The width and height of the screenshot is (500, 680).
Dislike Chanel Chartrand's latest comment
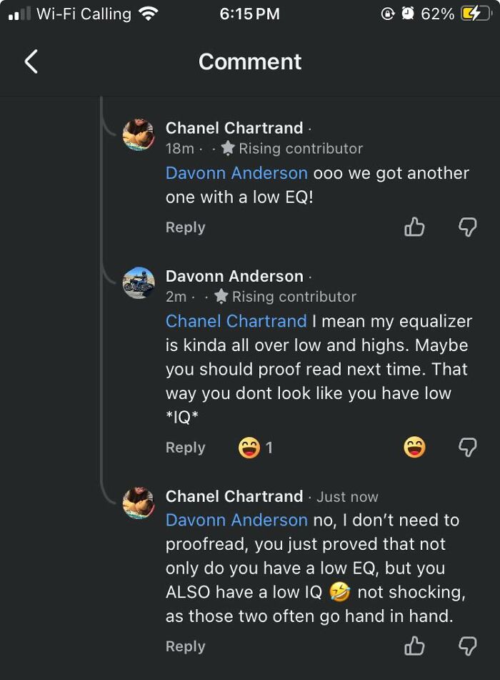click(467, 646)
